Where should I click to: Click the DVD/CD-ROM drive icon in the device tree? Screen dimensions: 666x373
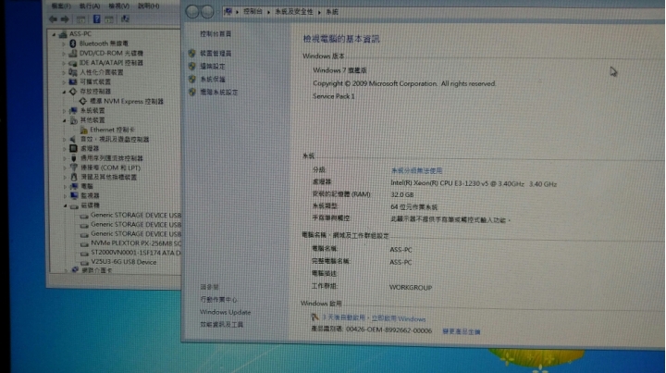[73, 53]
